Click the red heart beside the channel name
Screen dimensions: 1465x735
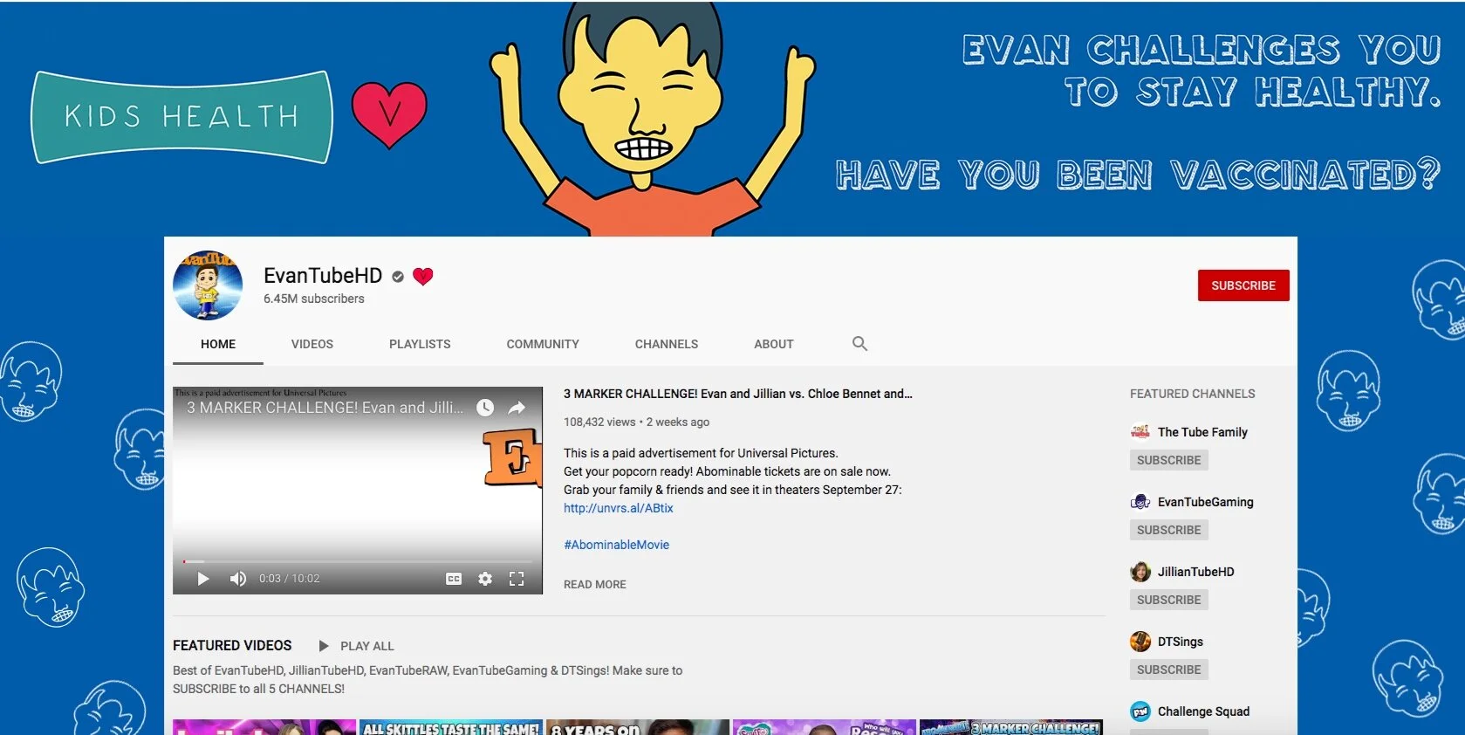click(x=423, y=277)
